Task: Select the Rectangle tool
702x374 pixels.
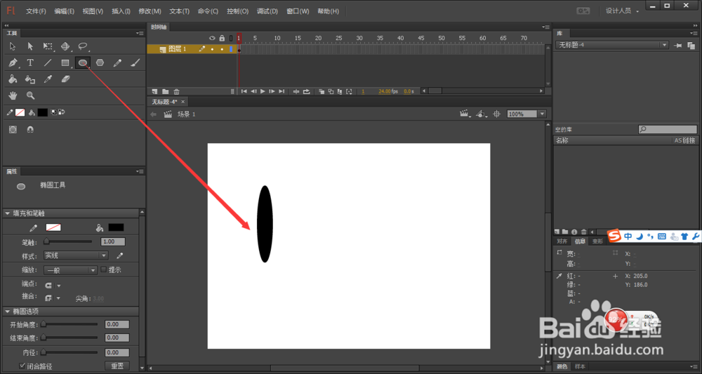Action: (65, 63)
